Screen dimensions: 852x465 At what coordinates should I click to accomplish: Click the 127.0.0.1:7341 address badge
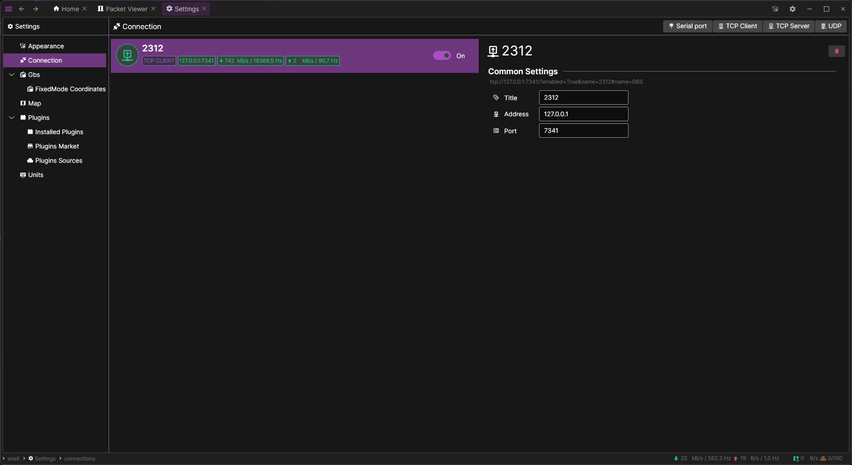[197, 61]
